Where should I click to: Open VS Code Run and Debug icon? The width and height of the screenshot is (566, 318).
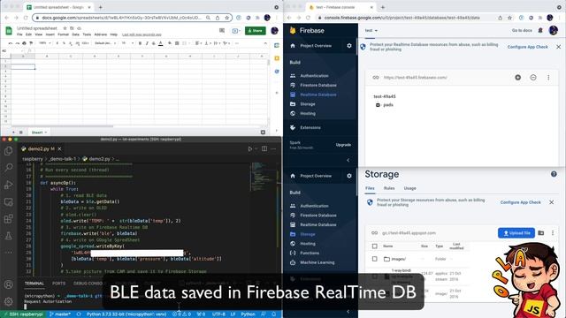tap(8, 185)
